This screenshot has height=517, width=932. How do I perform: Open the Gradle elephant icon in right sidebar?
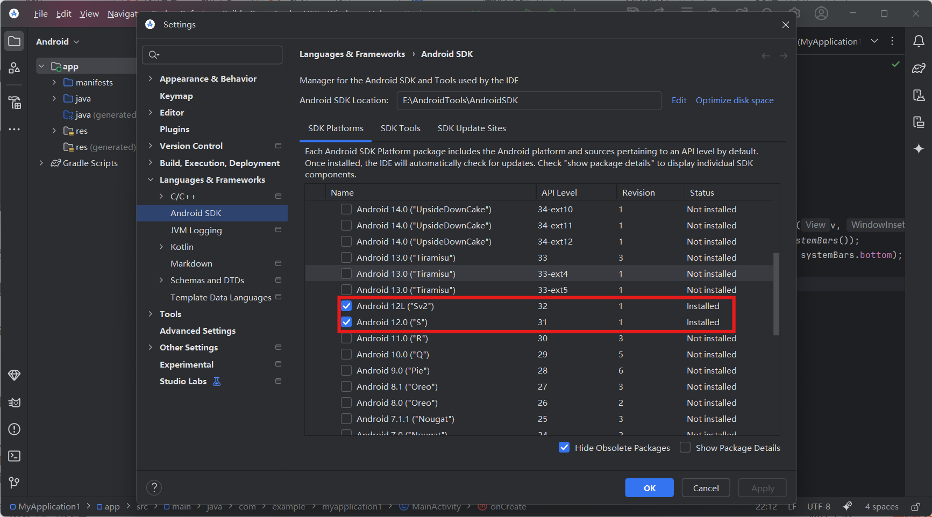click(919, 68)
